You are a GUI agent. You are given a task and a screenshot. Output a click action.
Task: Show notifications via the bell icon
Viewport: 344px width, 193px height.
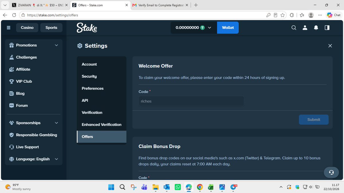[x=316, y=28]
